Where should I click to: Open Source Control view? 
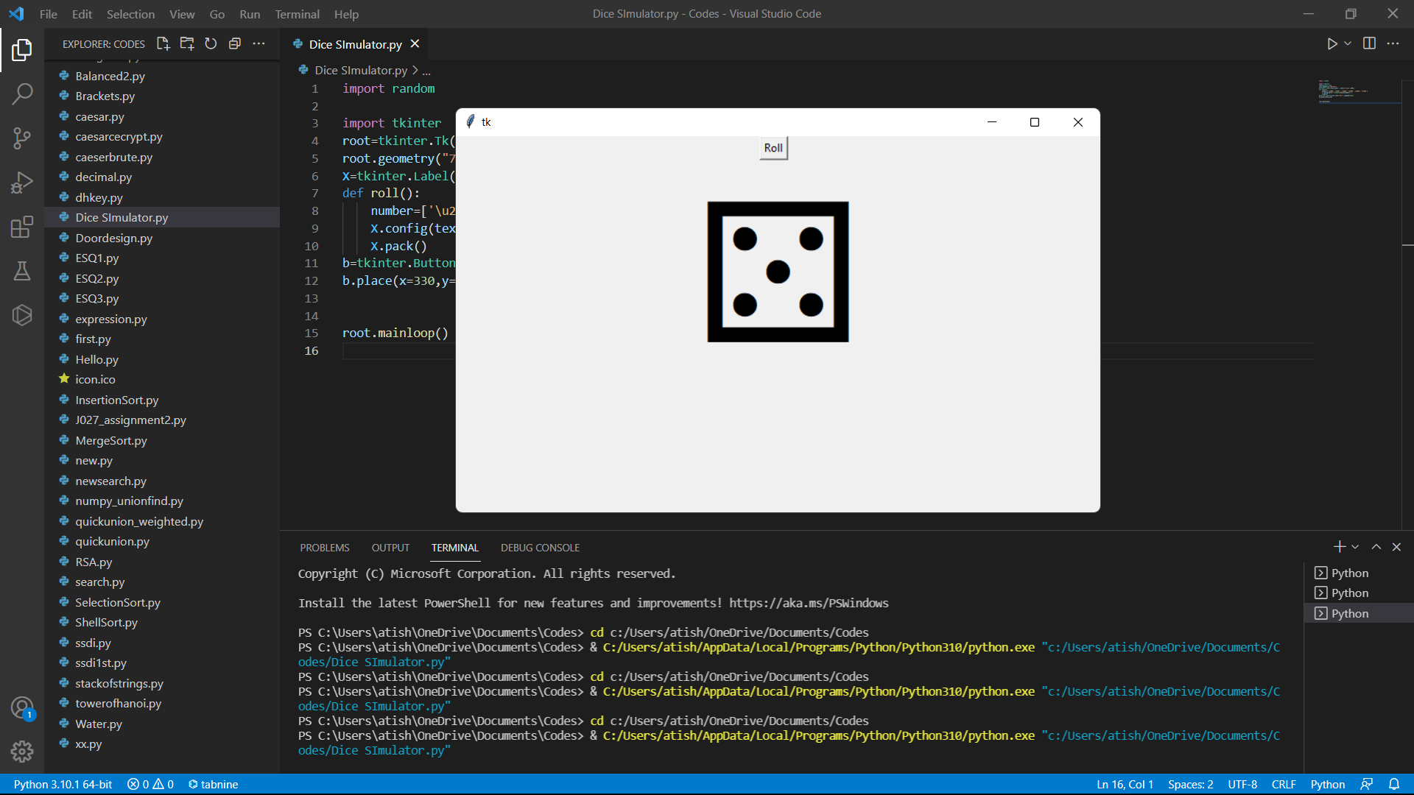coord(23,138)
